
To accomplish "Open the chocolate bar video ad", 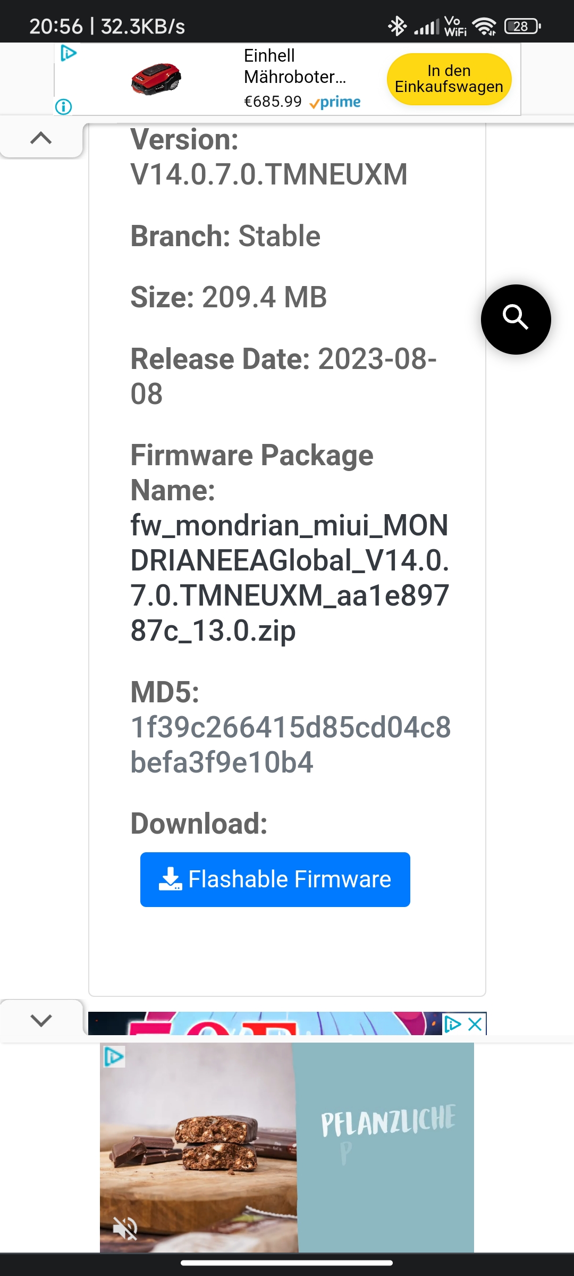I will pos(199,1147).
